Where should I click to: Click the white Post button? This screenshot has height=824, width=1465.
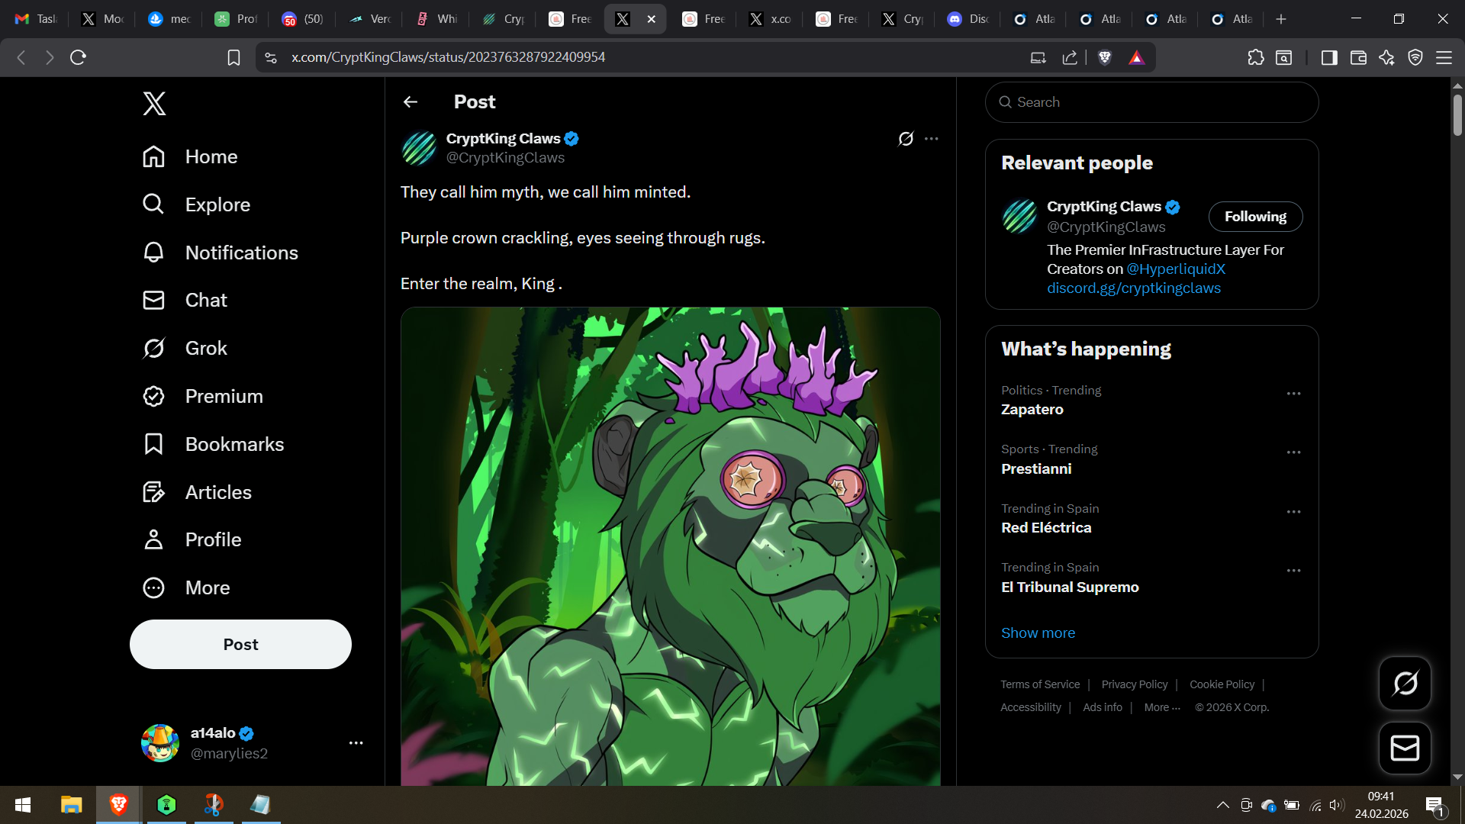pyautogui.click(x=240, y=644)
